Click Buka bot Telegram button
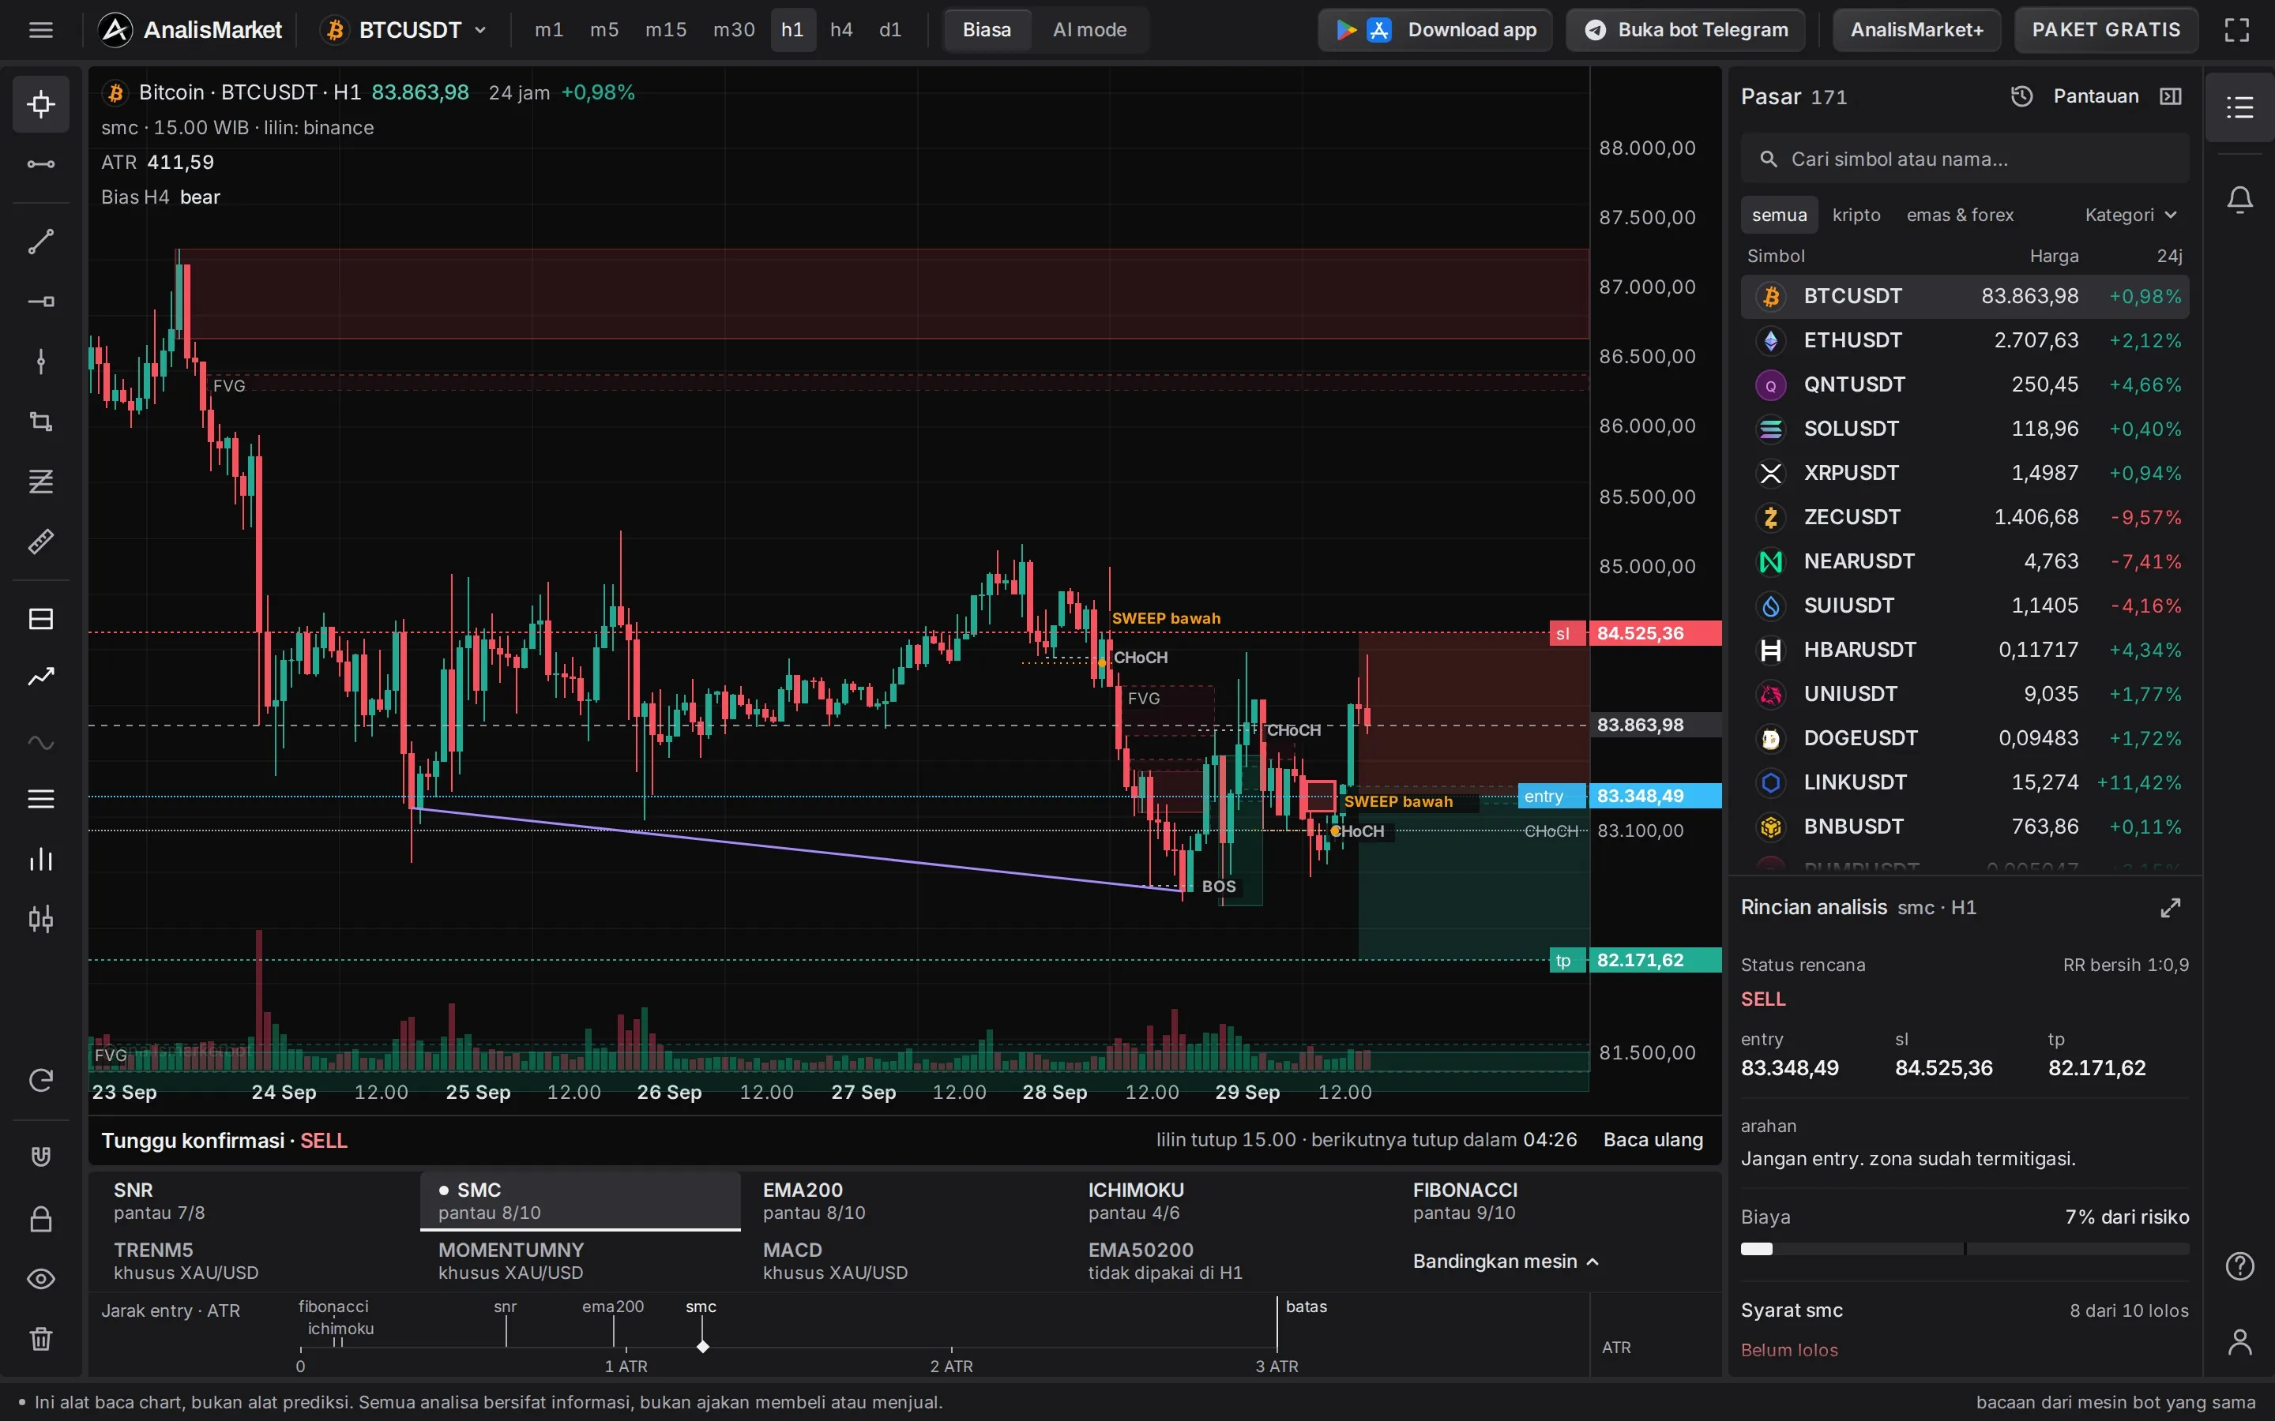2275x1421 pixels. (x=1686, y=30)
